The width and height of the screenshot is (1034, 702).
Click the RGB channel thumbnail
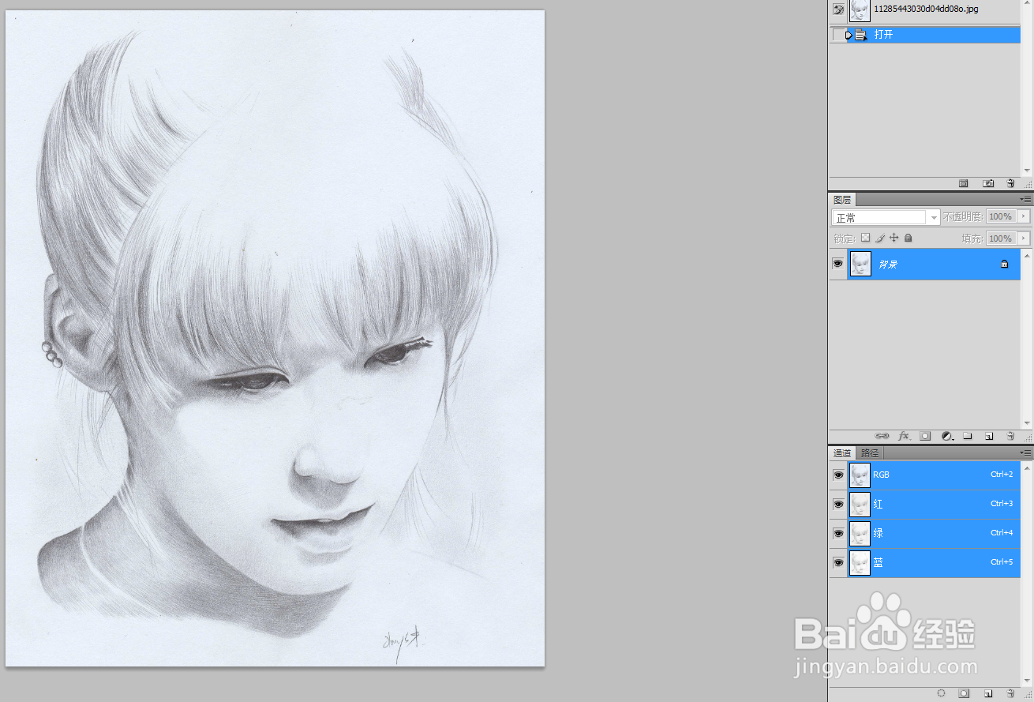point(860,475)
